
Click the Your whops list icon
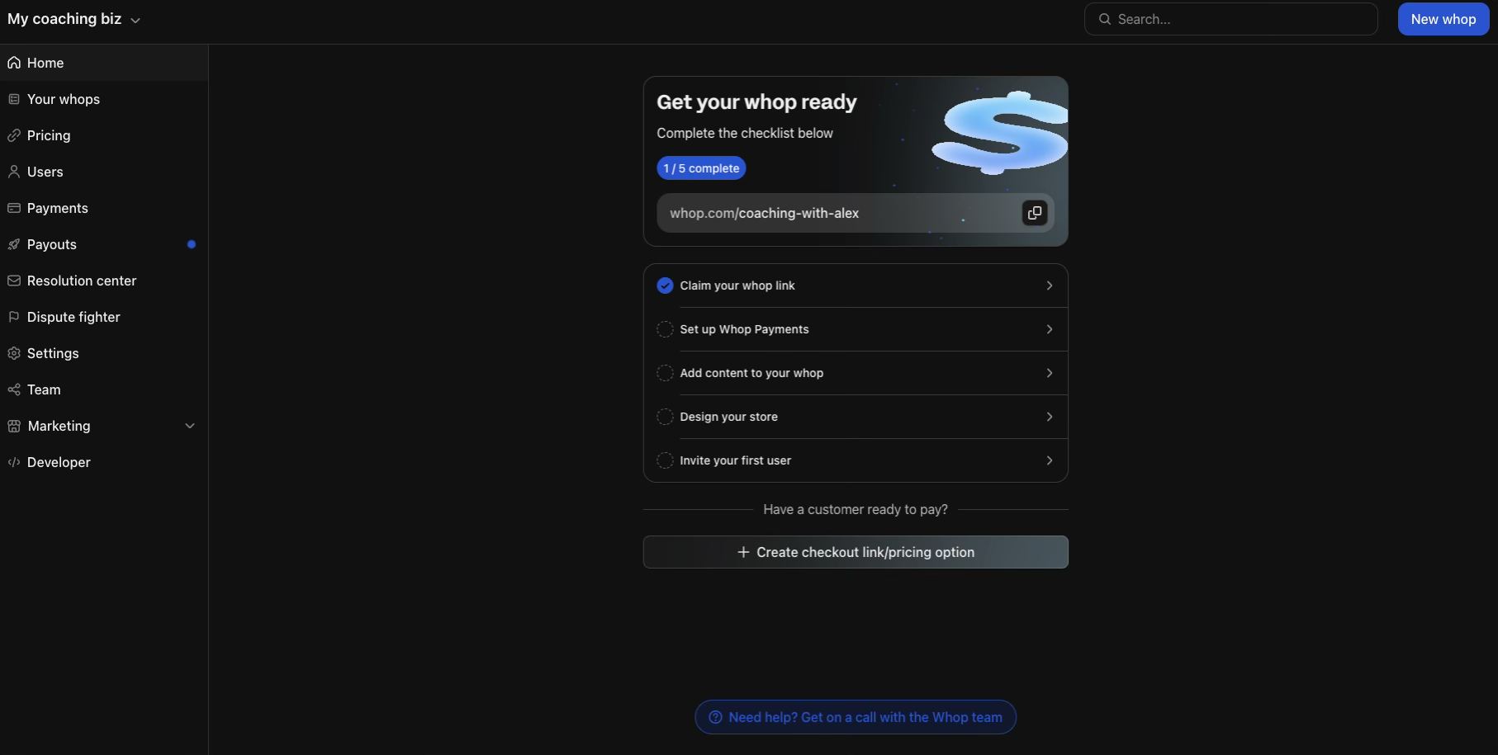click(x=14, y=99)
